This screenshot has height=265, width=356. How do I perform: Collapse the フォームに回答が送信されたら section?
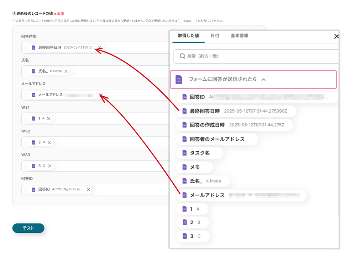point(263,80)
